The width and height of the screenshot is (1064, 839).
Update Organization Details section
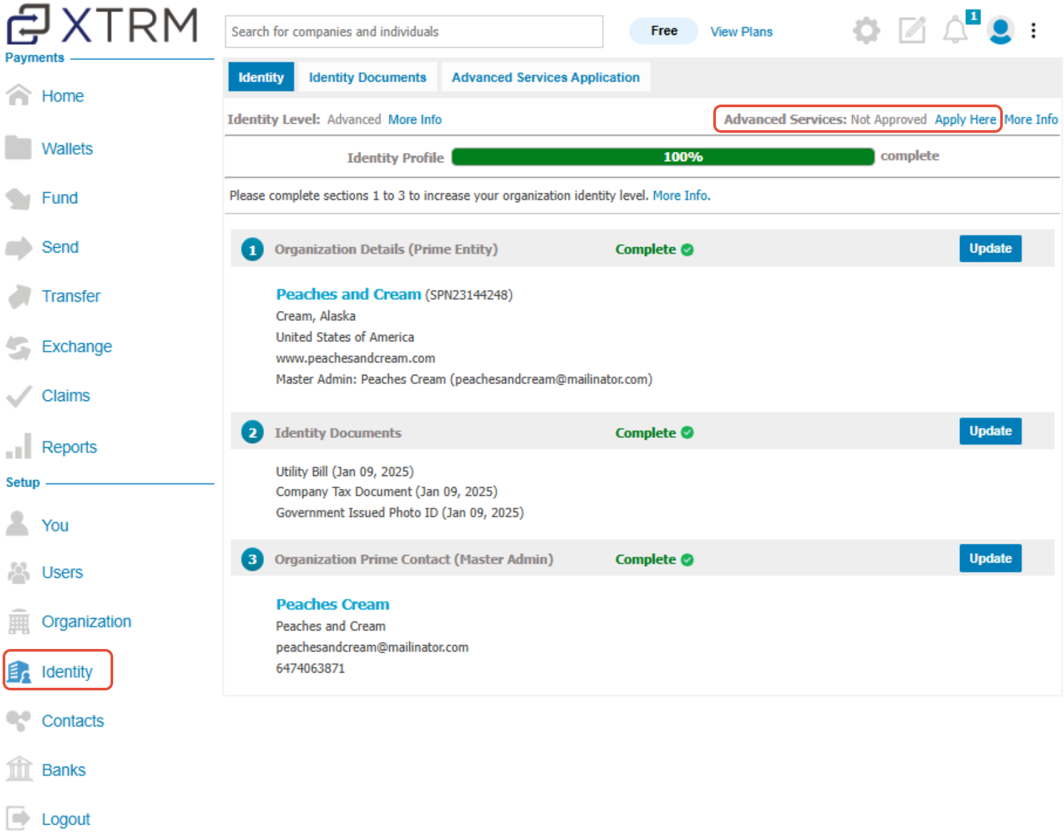(990, 249)
